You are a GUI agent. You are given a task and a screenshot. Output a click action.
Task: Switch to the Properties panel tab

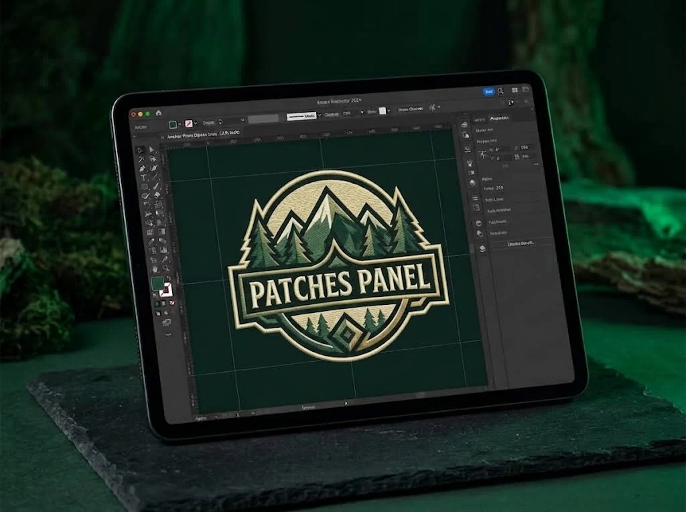pyautogui.click(x=499, y=118)
